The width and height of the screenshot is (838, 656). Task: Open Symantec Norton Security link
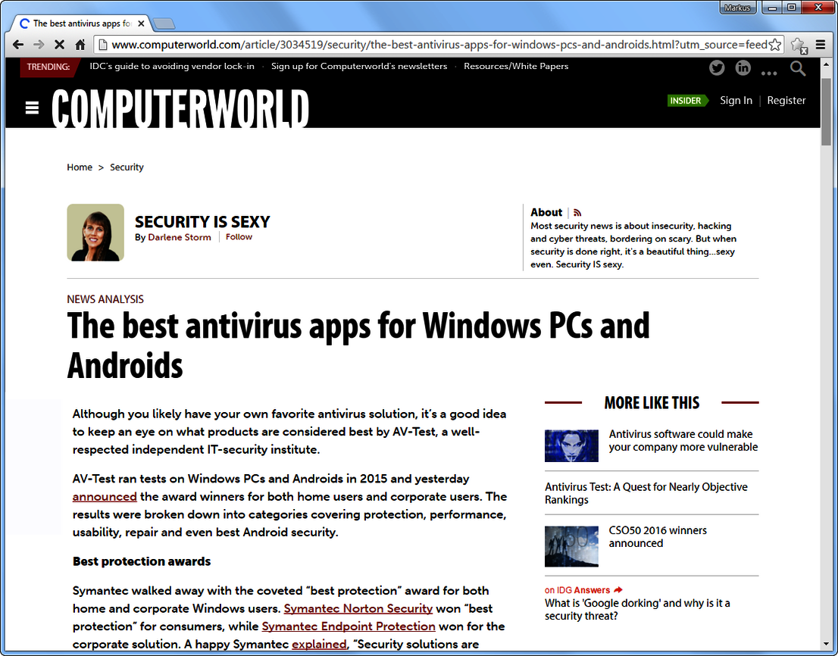[358, 608]
